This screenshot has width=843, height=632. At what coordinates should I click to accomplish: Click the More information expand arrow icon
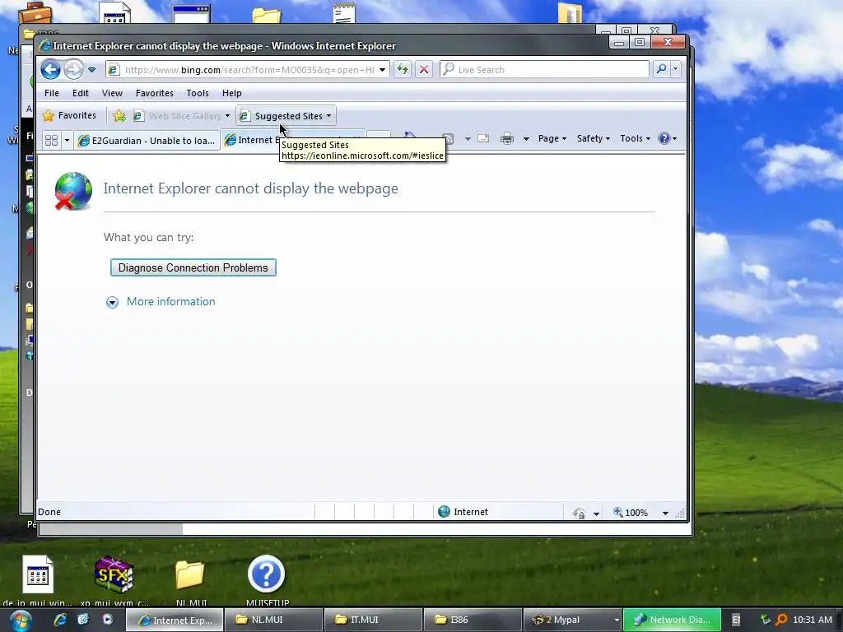(112, 302)
